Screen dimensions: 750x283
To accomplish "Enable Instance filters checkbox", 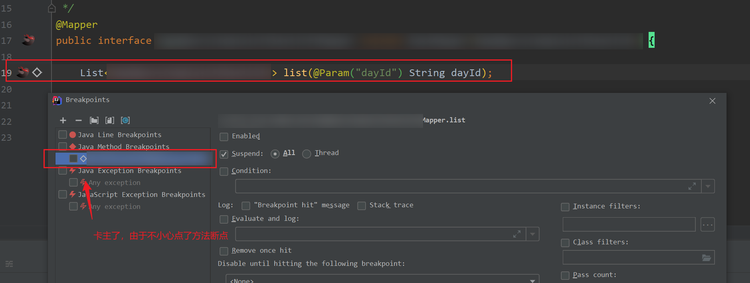I will (565, 207).
